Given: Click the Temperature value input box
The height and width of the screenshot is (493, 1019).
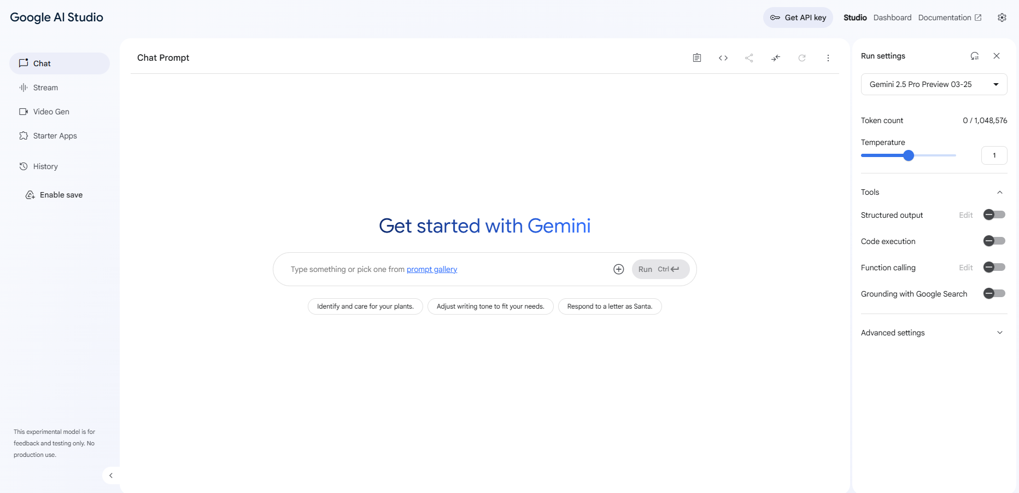Looking at the screenshot, I should pos(994,155).
